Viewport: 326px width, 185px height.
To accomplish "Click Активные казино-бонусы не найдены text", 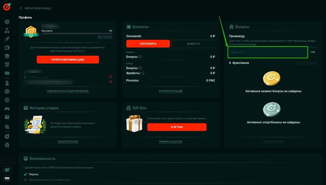I will (273, 91).
